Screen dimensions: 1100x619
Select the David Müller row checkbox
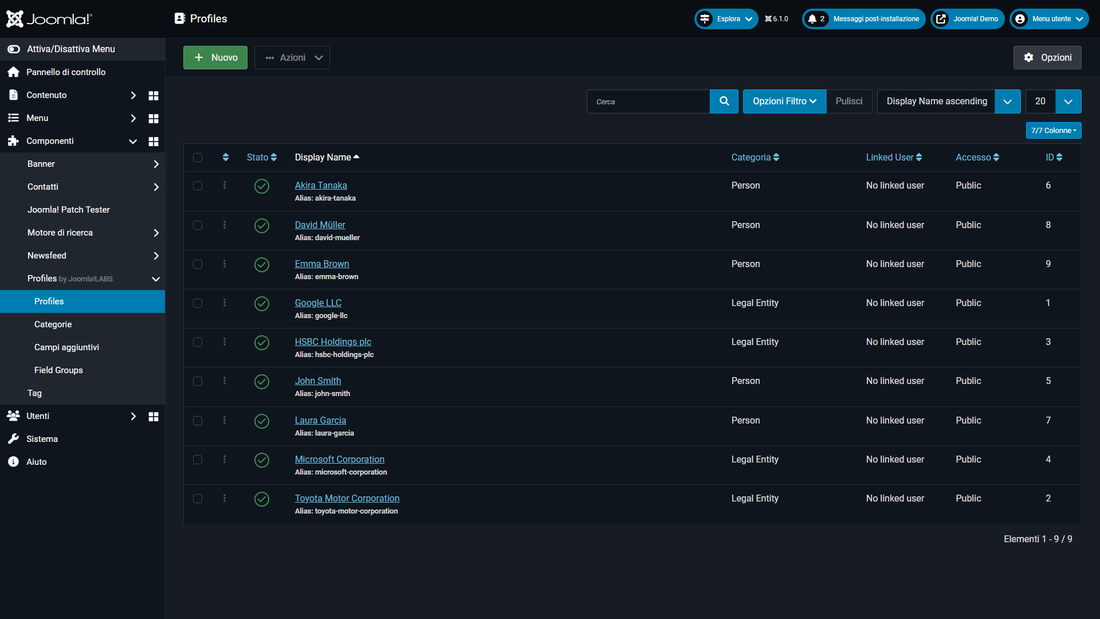tap(198, 225)
